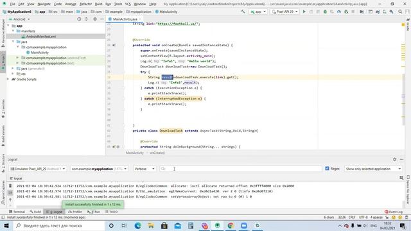Click the editor vertical scrollbar

pos(403,99)
